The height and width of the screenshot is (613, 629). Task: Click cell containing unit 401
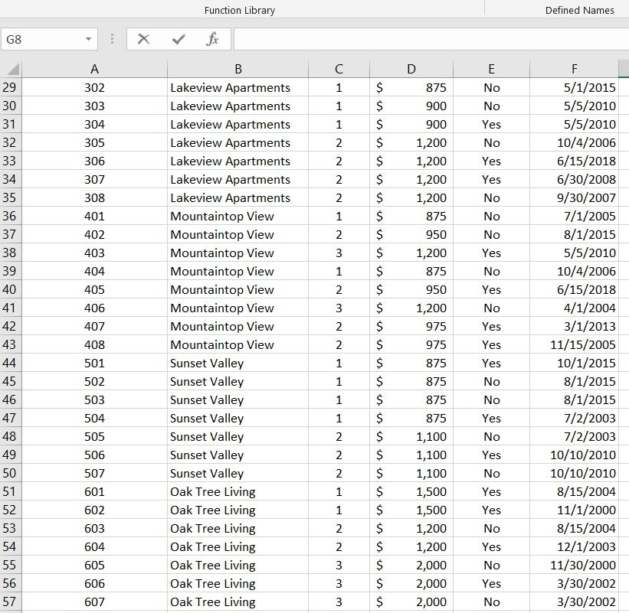tap(95, 216)
